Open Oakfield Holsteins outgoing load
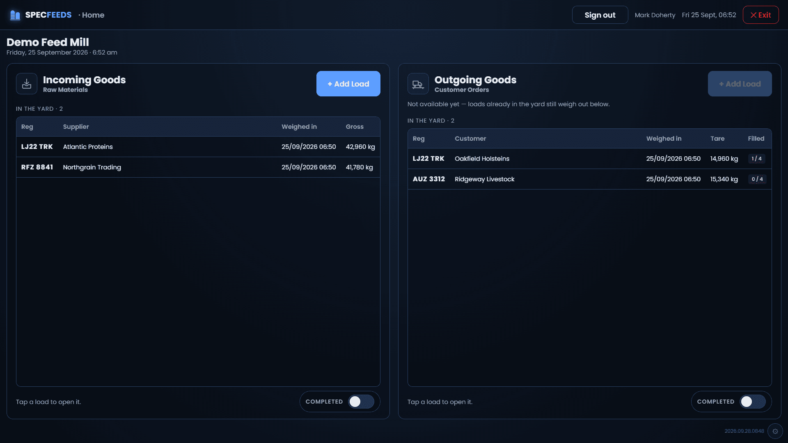788x443 pixels. pos(589,159)
